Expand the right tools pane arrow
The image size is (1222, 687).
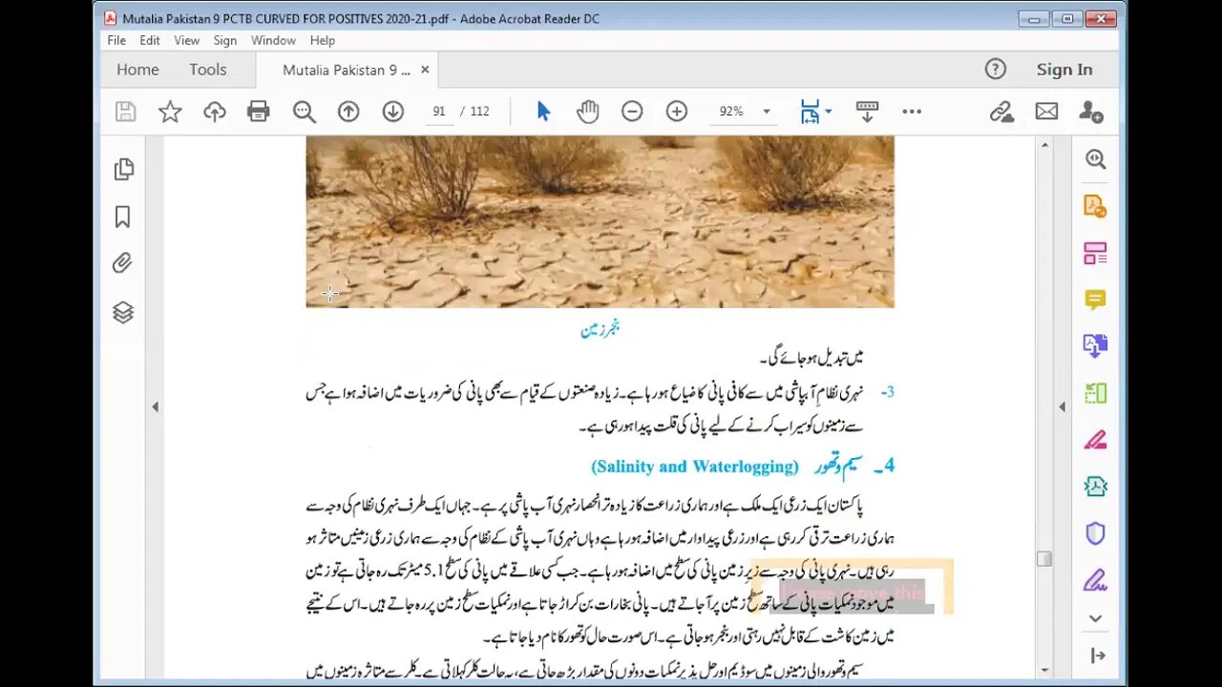click(1097, 655)
